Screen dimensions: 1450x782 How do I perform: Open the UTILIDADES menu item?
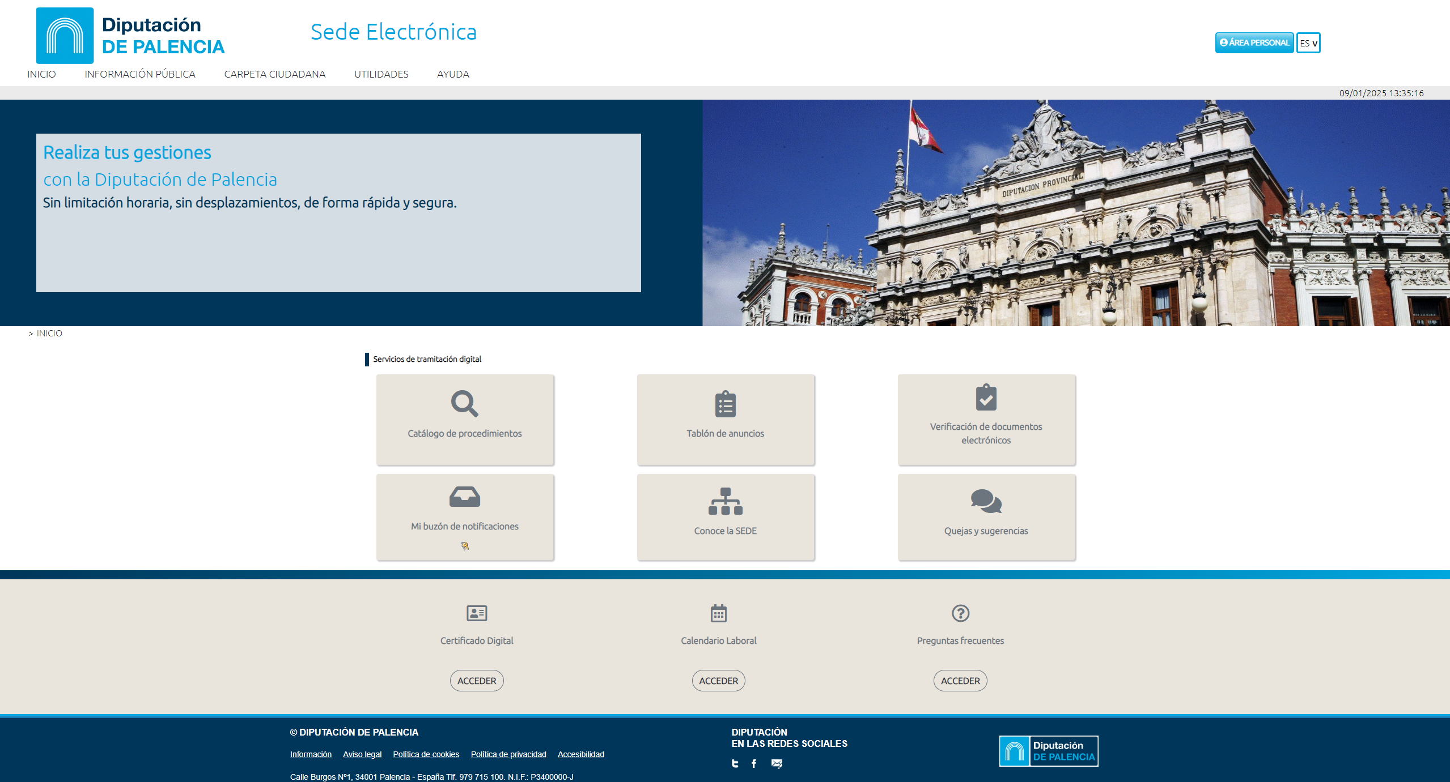click(x=381, y=74)
